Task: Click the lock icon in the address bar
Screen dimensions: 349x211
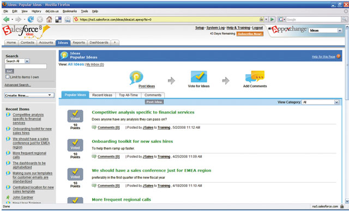Action: [x=261, y=20]
